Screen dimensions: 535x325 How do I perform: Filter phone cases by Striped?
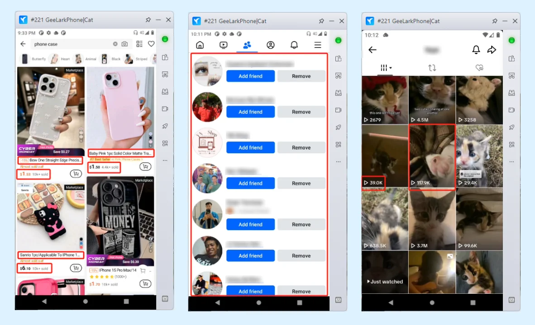tap(136, 59)
